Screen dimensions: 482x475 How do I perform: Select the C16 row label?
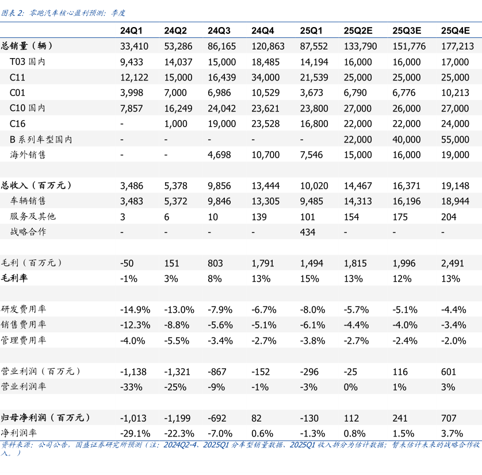click(18, 124)
